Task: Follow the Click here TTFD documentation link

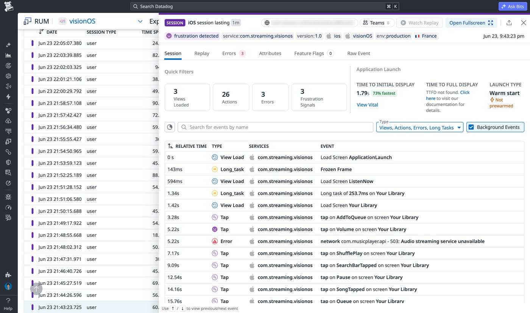Action: tap(447, 95)
